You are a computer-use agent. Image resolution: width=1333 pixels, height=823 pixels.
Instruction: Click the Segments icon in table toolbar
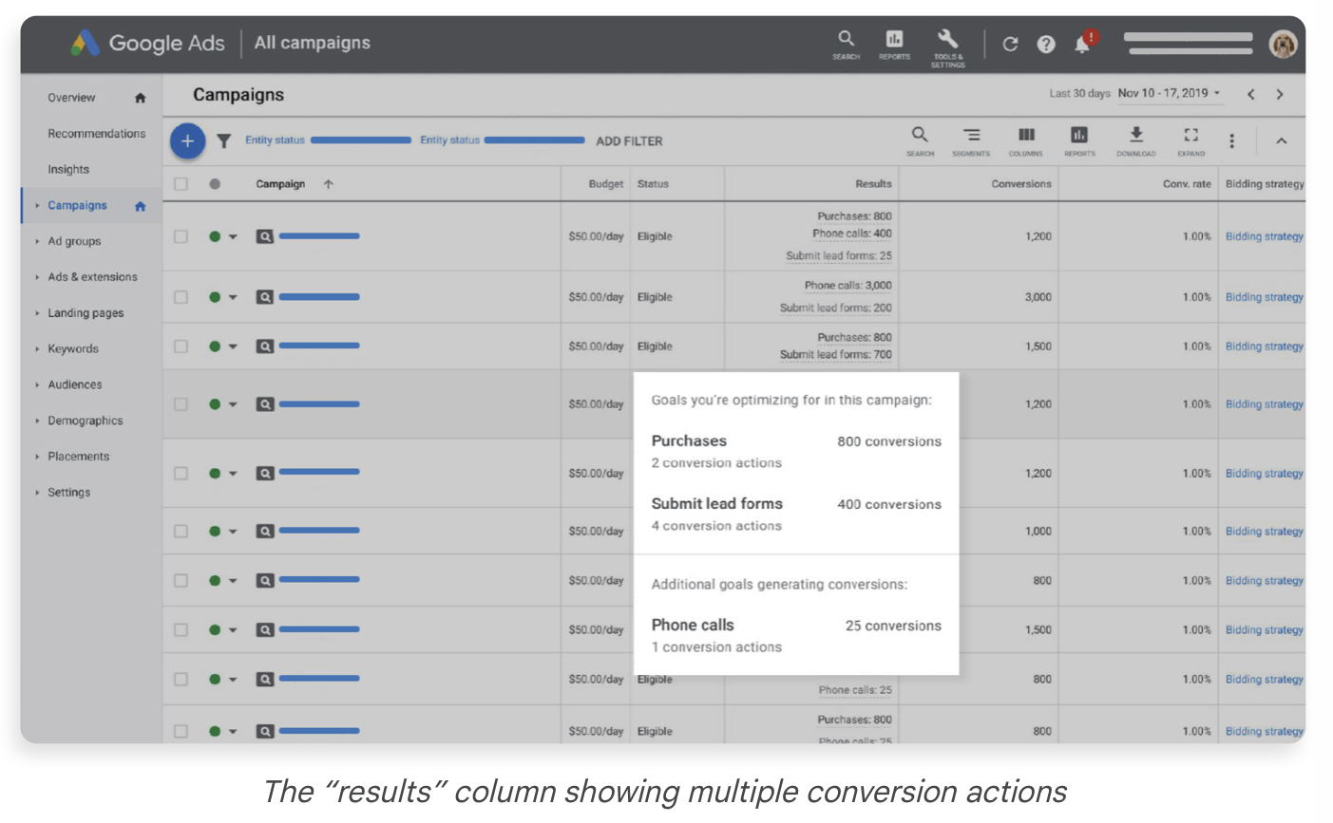[x=971, y=140]
